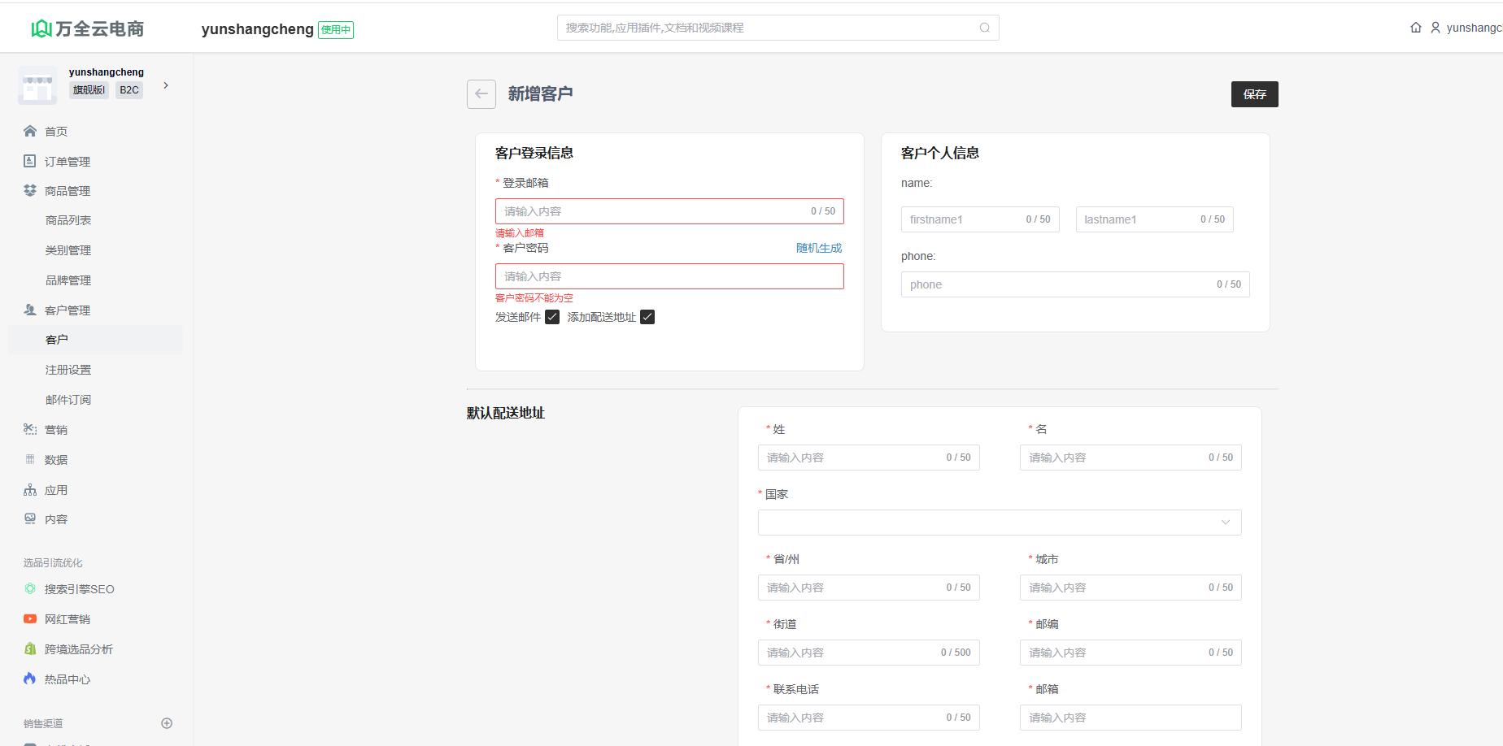The height and width of the screenshot is (746, 1503).
Task: Click the 随机生成 password link
Action: tap(818, 248)
